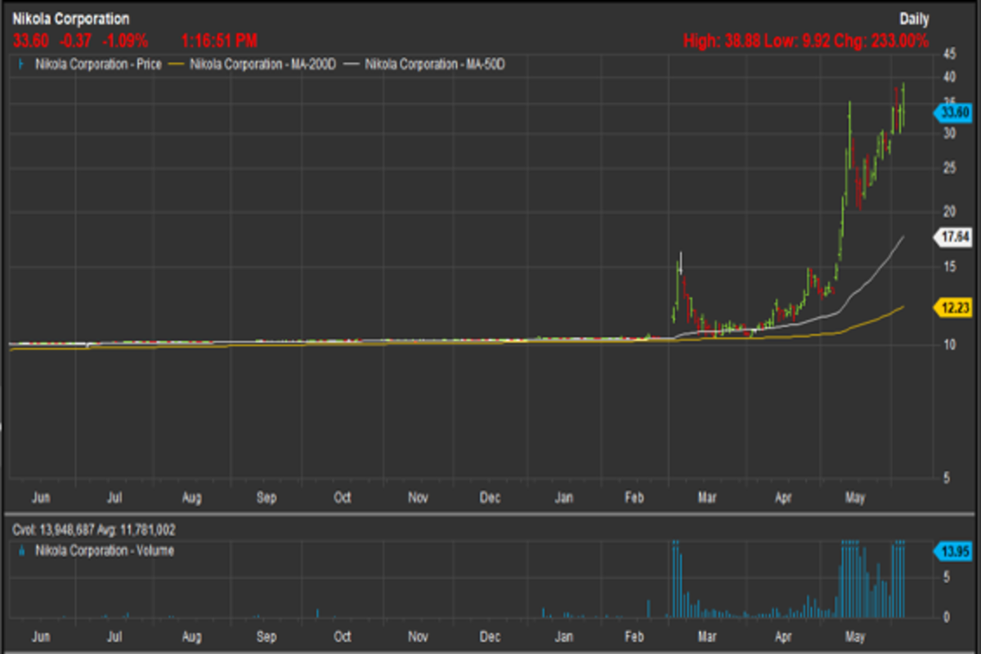Click the Nikola Corporation chart title
The height and width of the screenshot is (654, 981).
70,19
